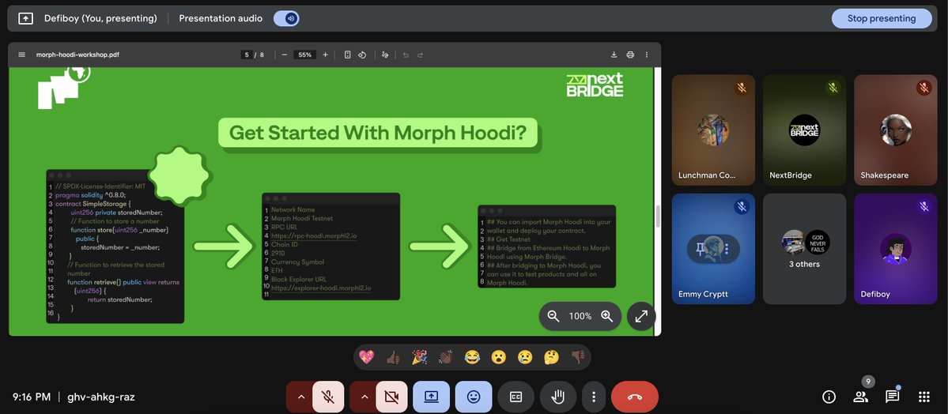This screenshot has width=948, height=414.
Task: Click the morph-hoodi-workshop.pdf title
Action: coord(77,55)
